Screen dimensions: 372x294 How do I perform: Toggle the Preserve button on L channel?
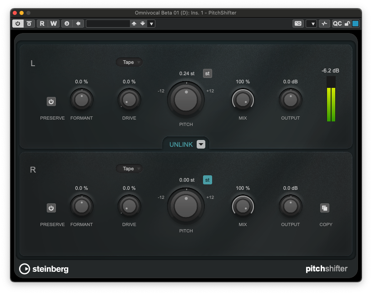coord(51,102)
